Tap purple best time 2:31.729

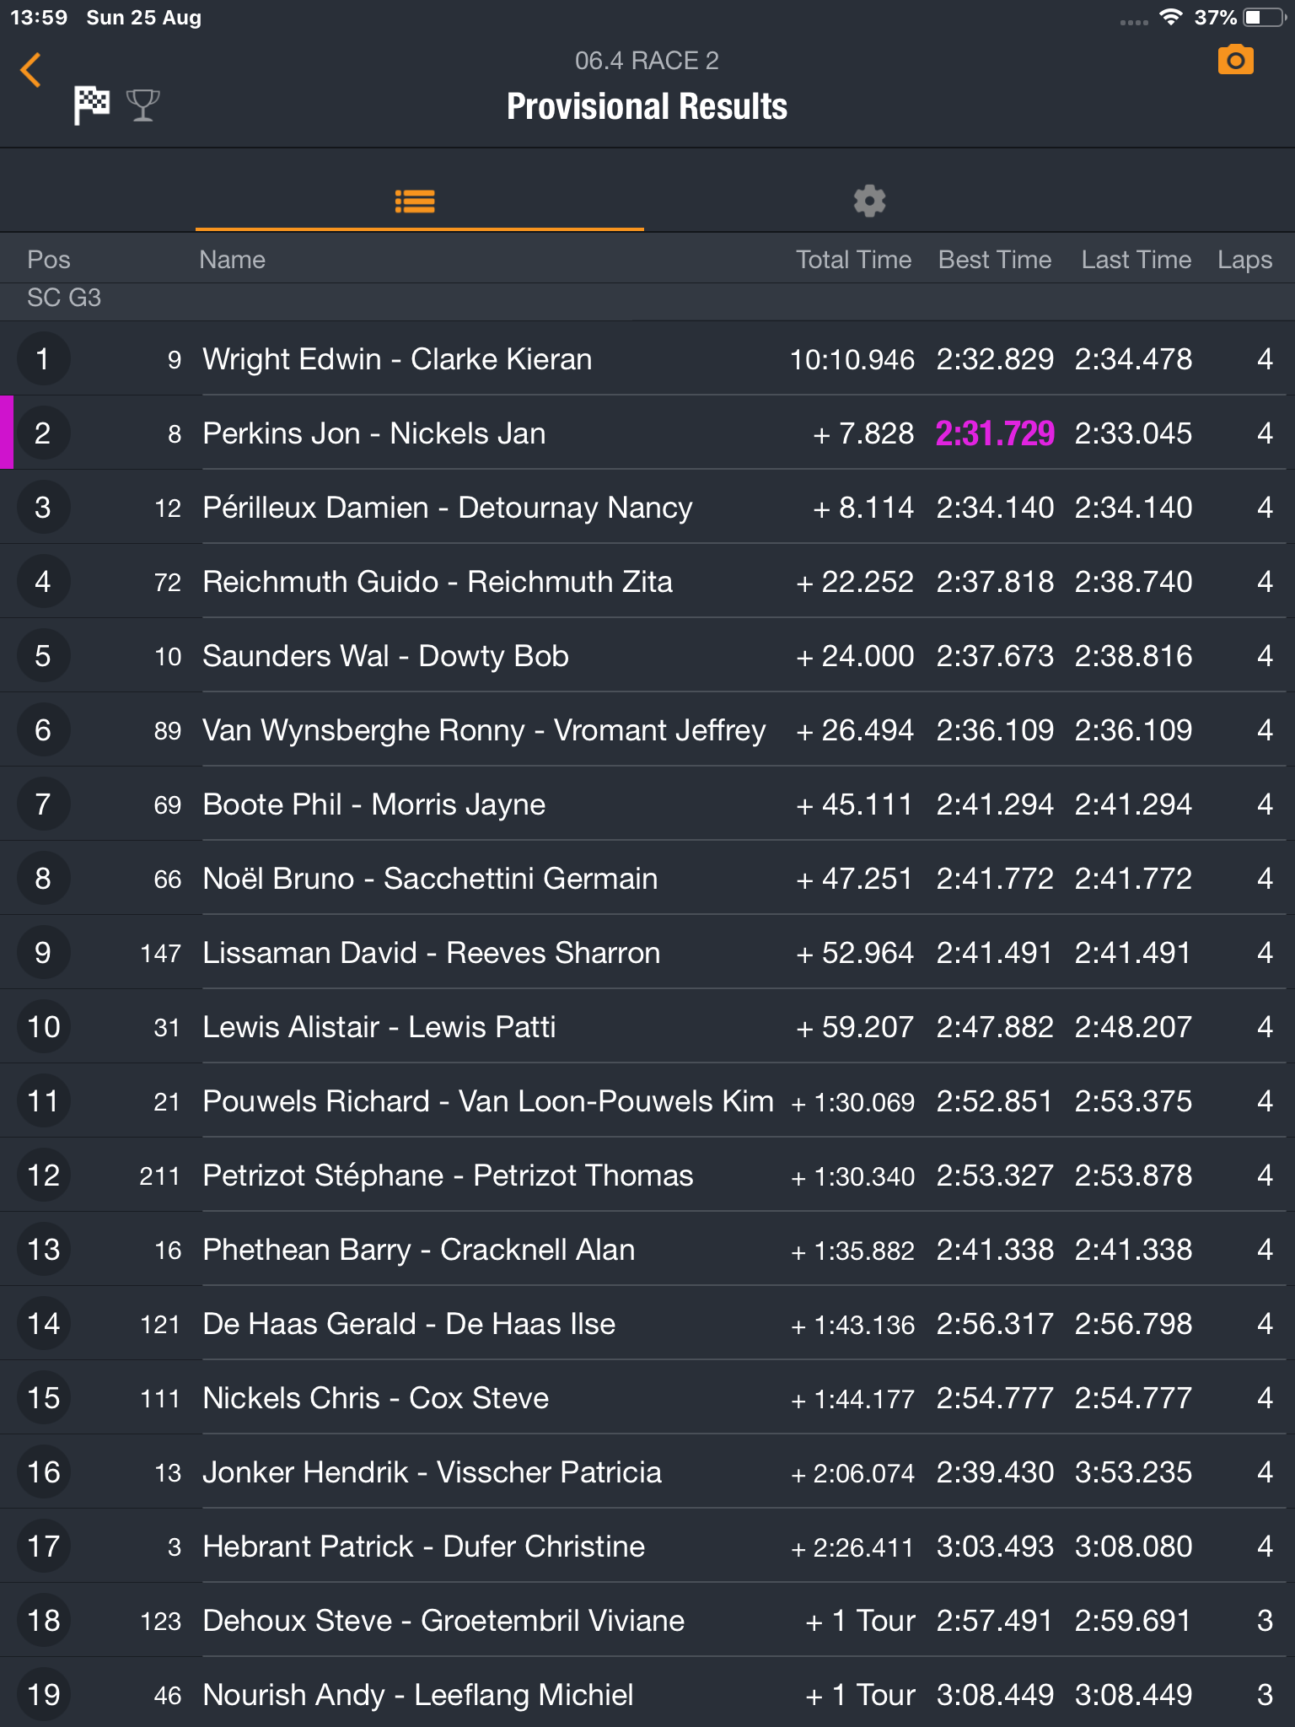click(995, 433)
